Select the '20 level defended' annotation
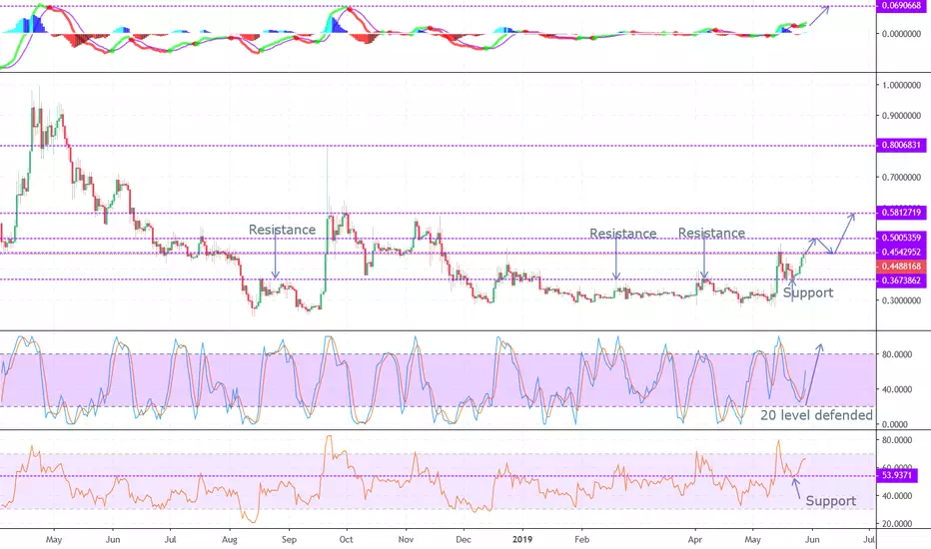This screenshot has width=931, height=549. tap(816, 415)
